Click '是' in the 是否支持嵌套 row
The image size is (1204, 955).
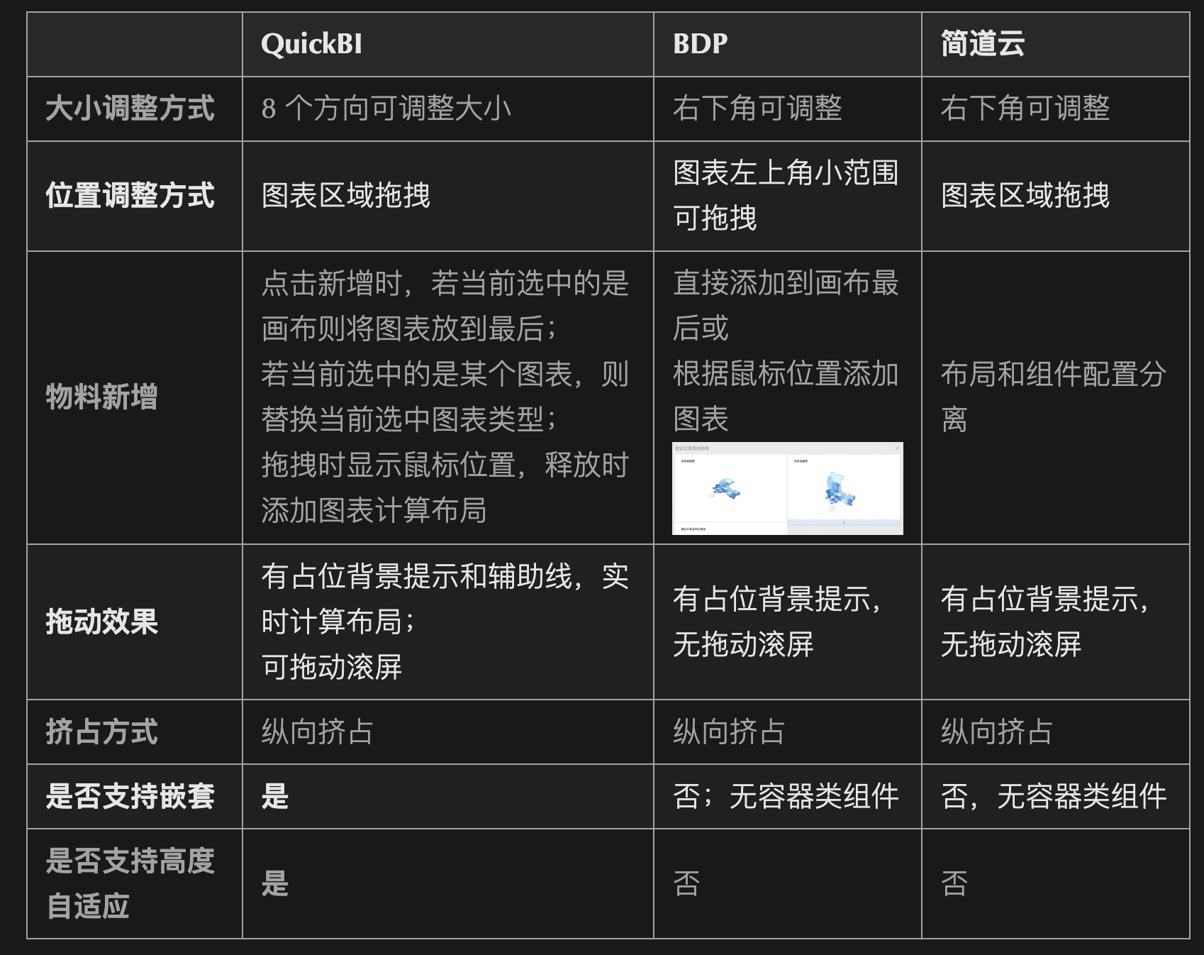(275, 796)
